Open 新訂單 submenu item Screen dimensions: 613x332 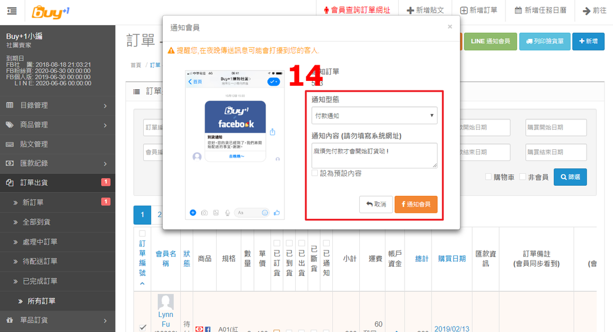(57, 203)
